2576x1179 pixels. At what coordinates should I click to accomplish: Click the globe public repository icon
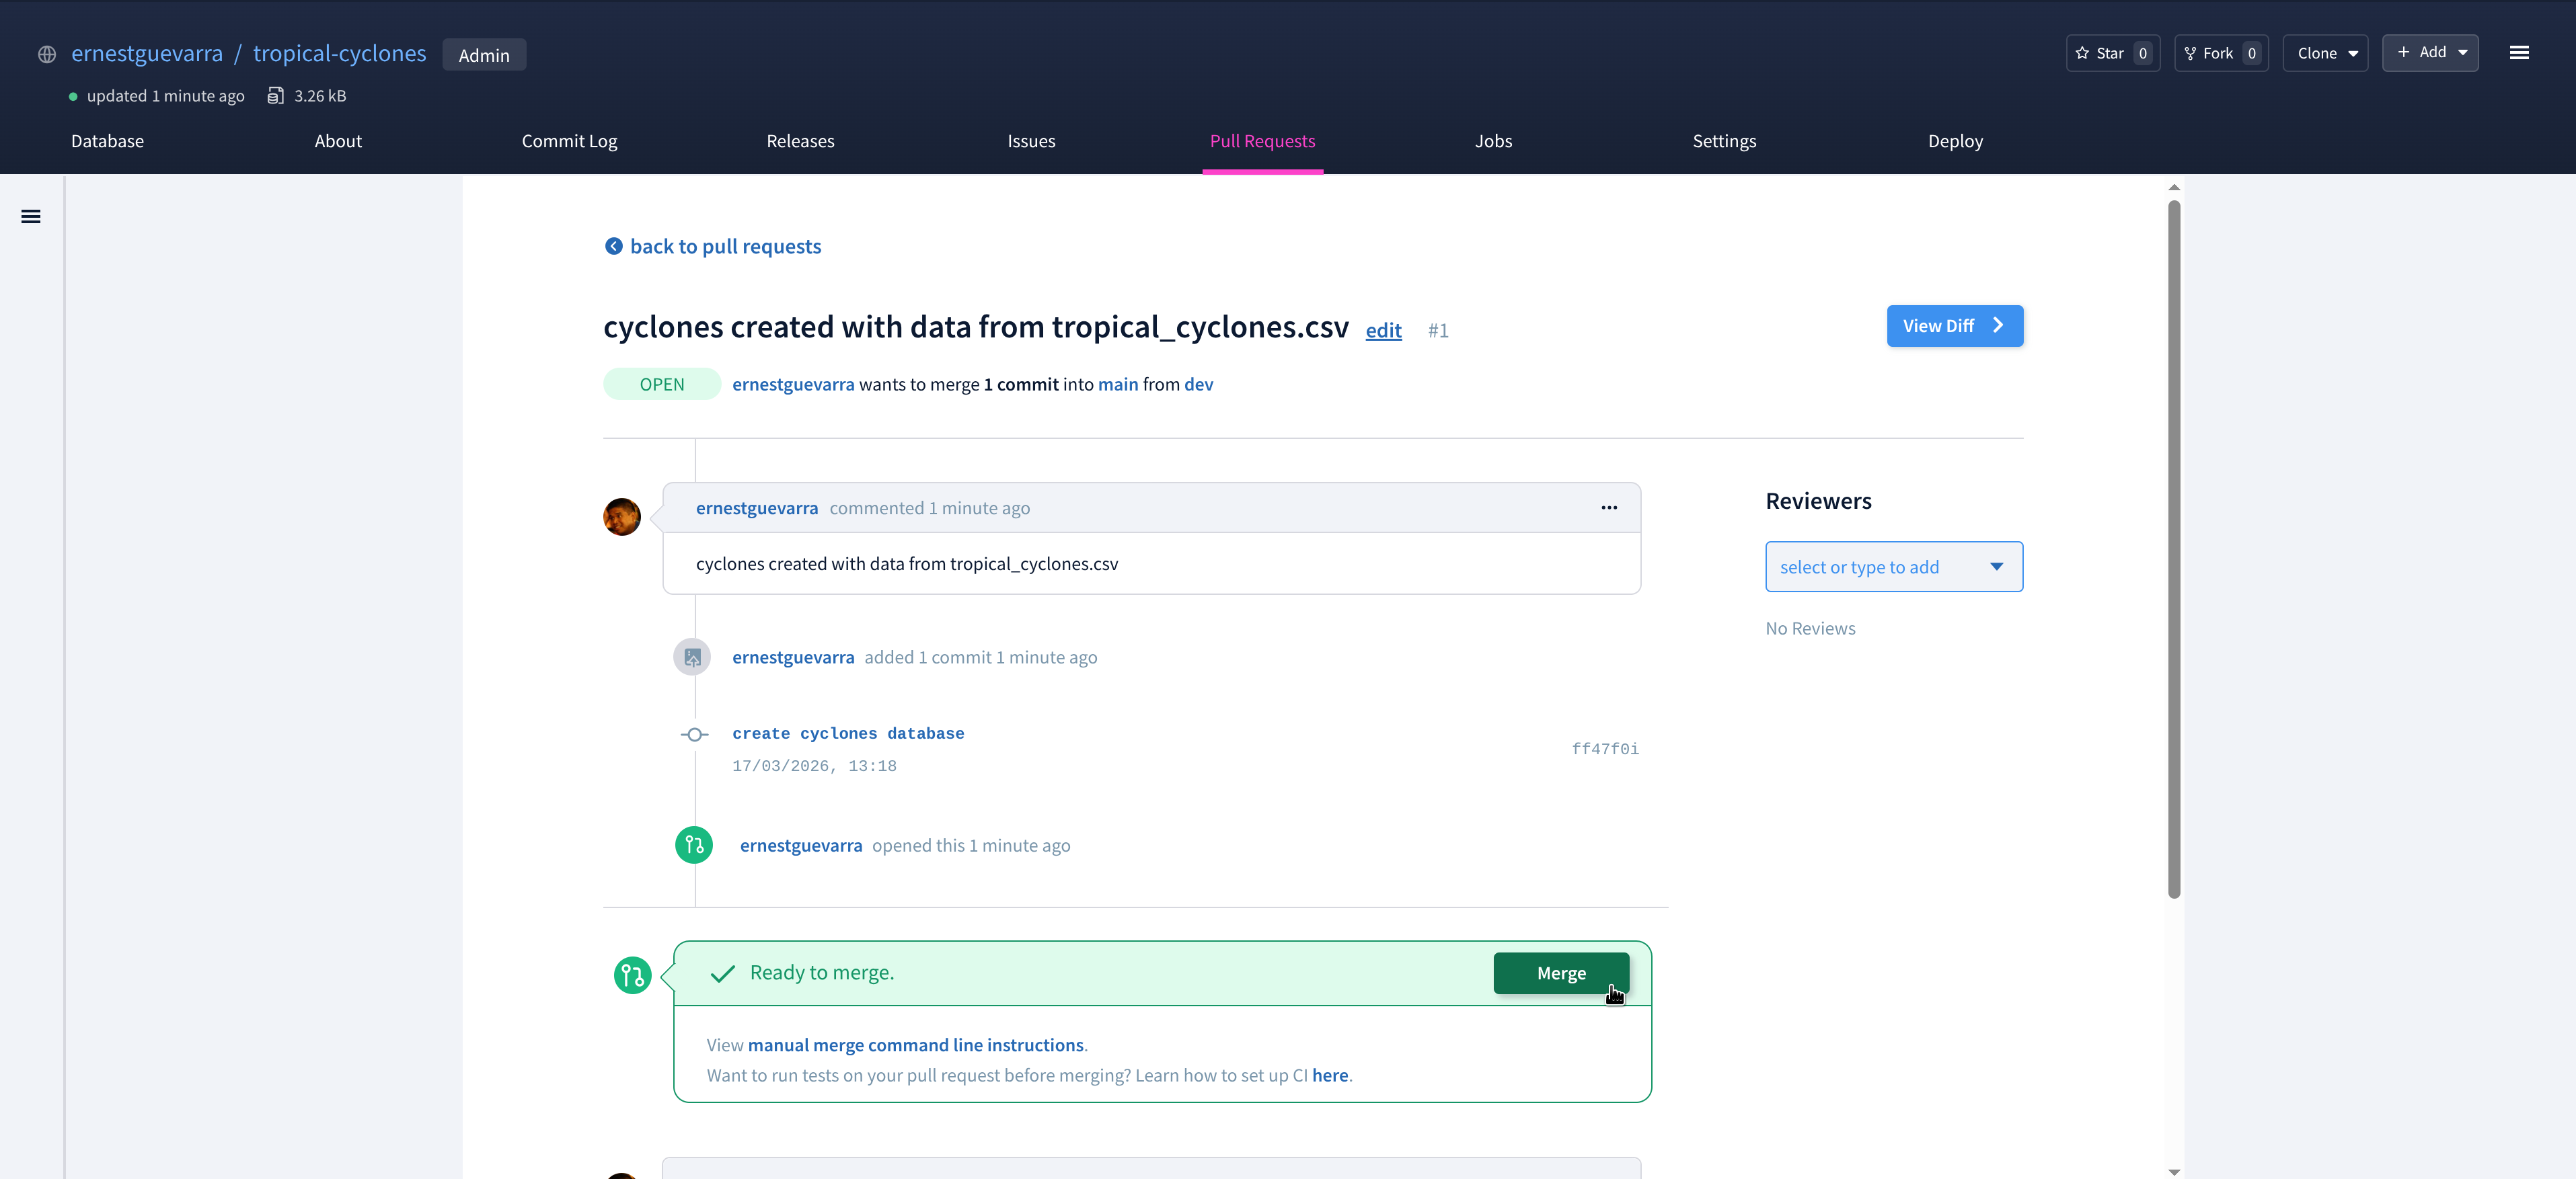pos(46,55)
